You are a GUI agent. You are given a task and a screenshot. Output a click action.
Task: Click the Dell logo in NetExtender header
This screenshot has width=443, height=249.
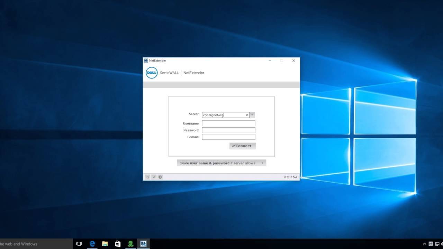(152, 73)
